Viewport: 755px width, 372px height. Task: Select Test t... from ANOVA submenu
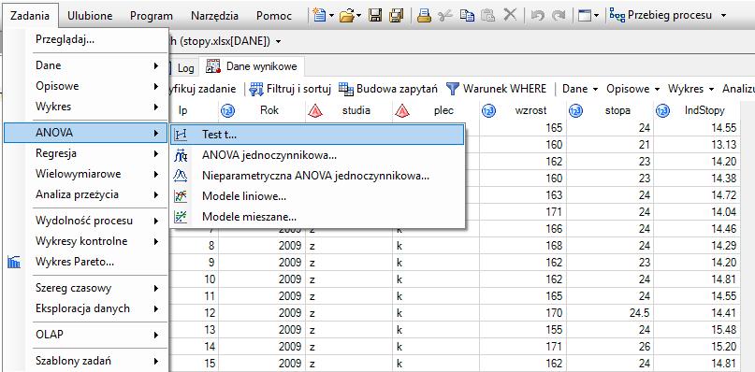coord(317,135)
